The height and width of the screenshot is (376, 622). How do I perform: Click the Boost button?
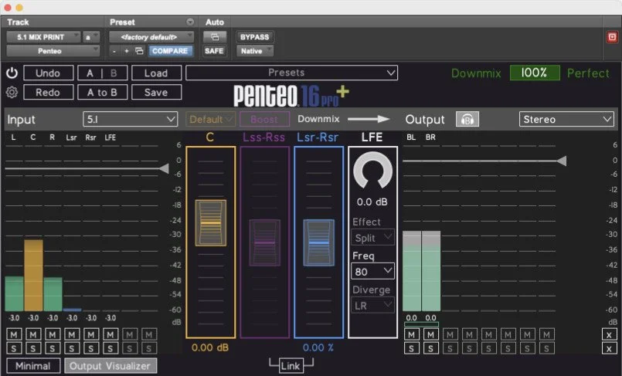coord(264,119)
